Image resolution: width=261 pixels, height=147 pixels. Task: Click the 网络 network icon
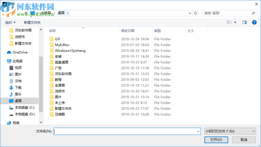coord(9,123)
